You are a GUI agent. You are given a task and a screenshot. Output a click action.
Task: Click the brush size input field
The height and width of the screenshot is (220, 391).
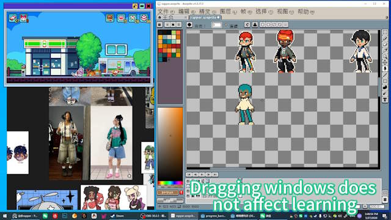click(x=216, y=25)
